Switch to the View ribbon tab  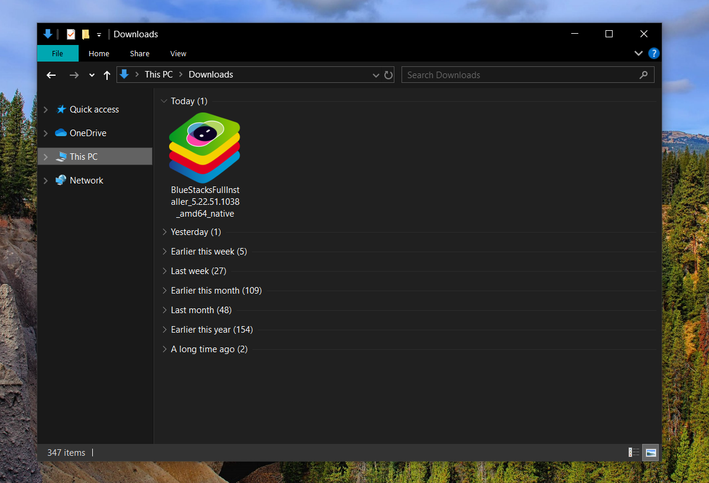click(178, 53)
